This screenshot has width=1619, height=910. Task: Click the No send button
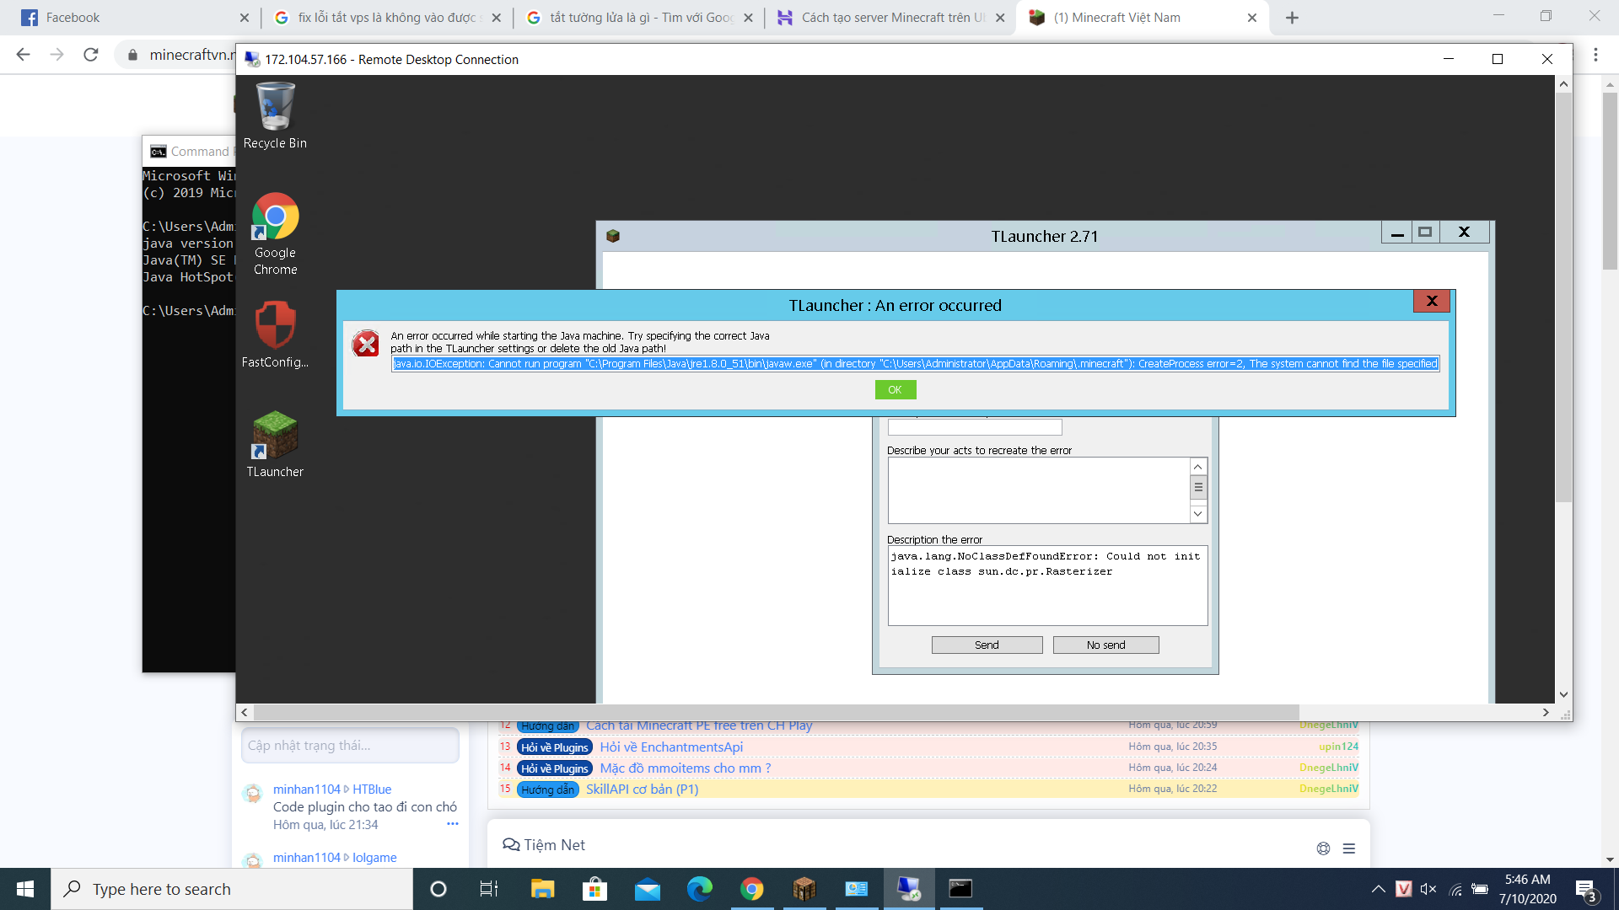[x=1105, y=645]
